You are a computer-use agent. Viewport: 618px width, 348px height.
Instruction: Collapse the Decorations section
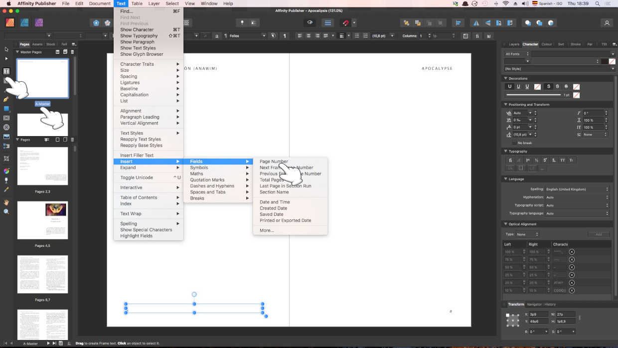pos(506,78)
